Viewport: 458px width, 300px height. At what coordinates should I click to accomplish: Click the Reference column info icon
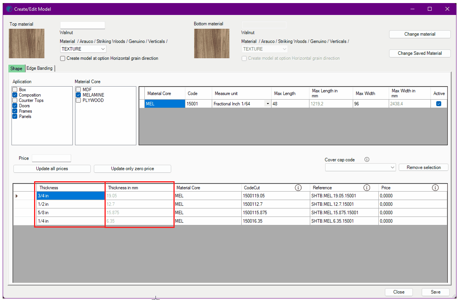[366, 187]
